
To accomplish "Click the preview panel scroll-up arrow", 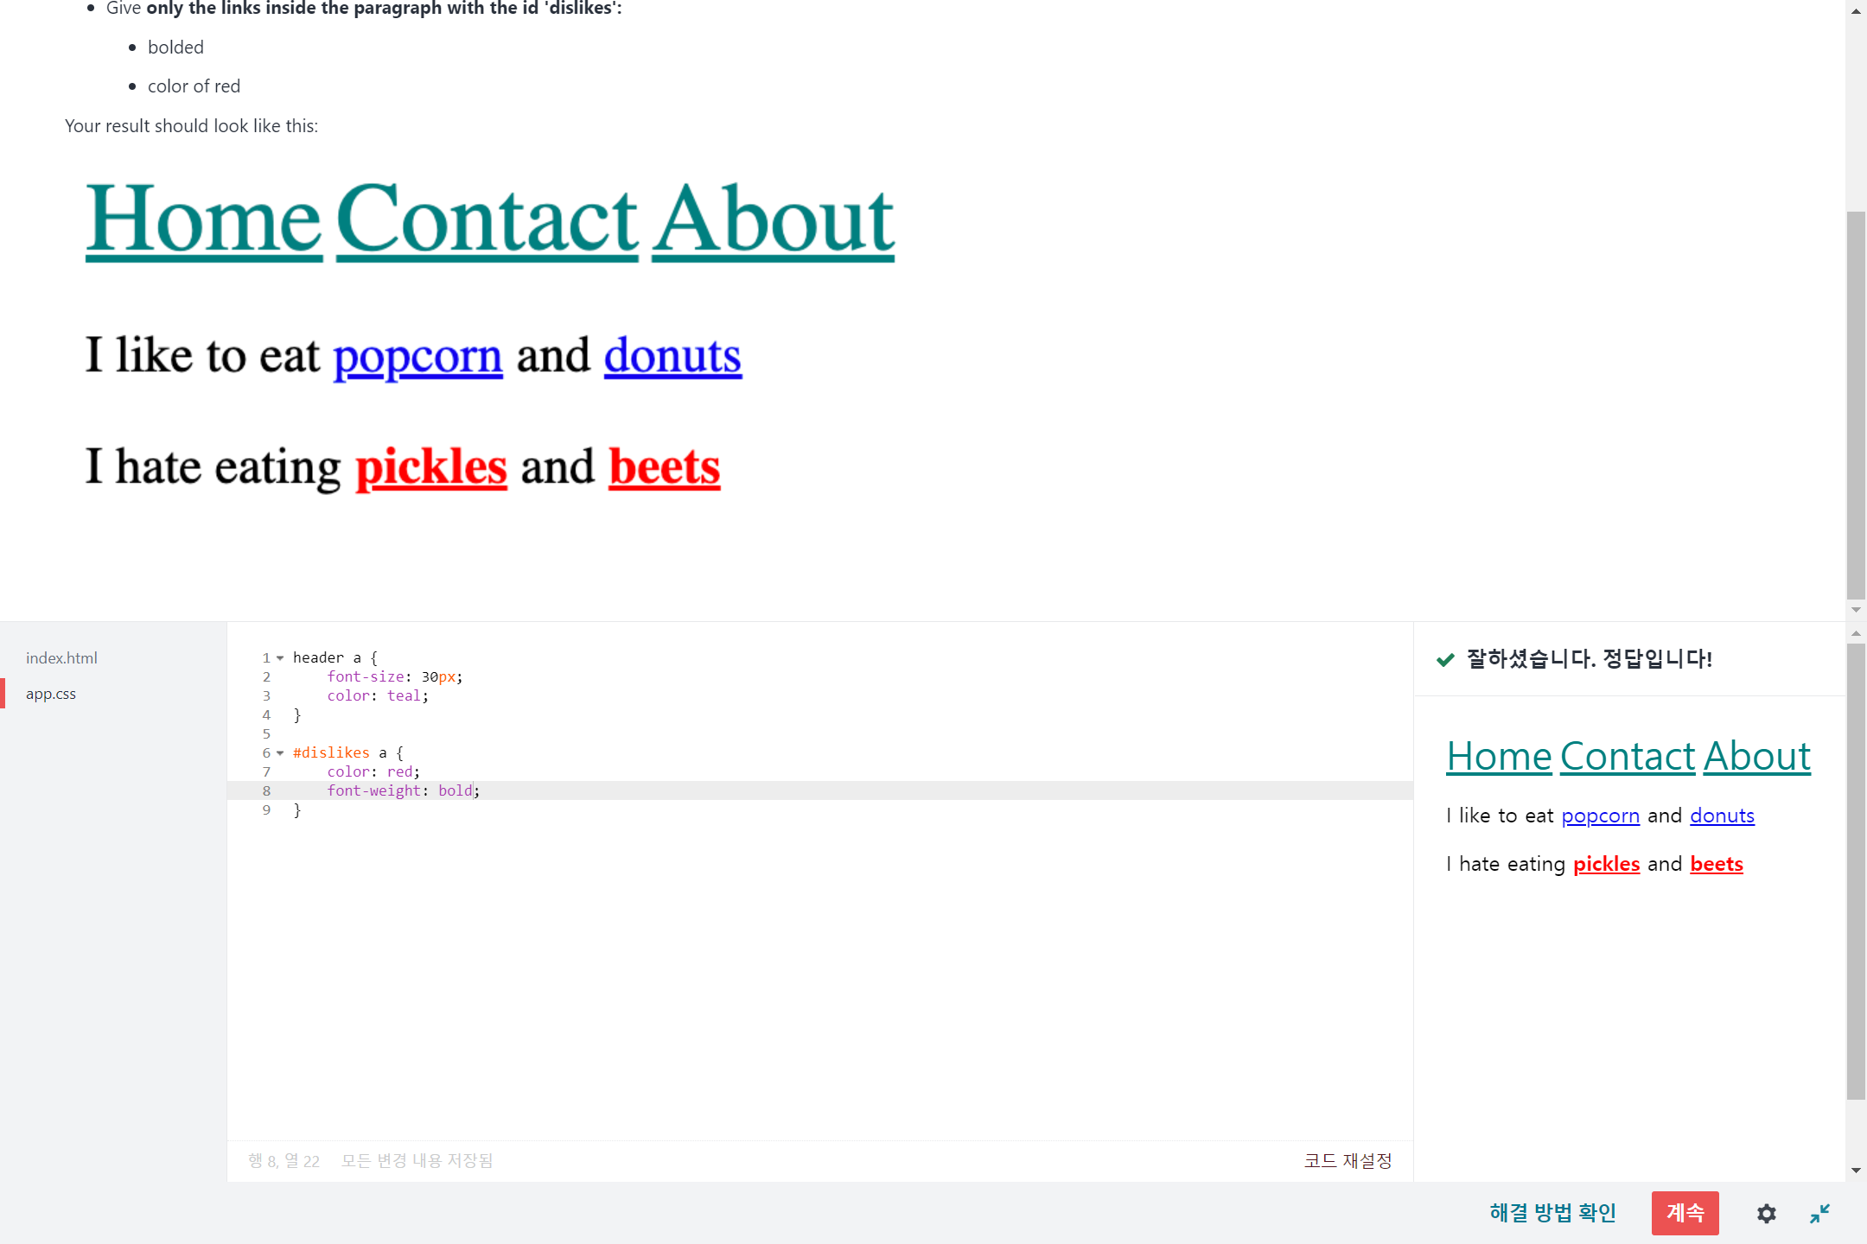I will 1856,633.
